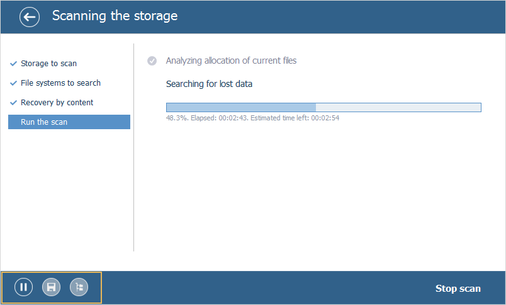Click the save scan floppy icon
The image size is (506, 305).
tap(51, 287)
